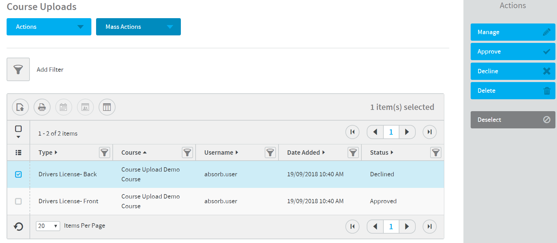Click page number 1 in bottom pager
557x243 pixels.
(x=391, y=226)
